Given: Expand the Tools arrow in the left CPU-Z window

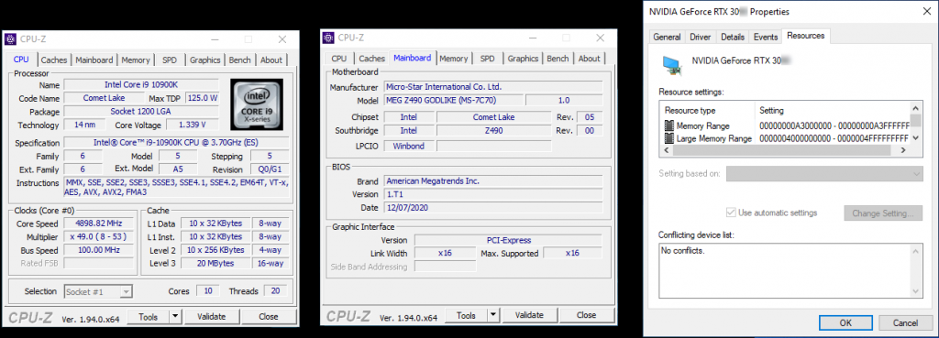Looking at the screenshot, I should (175, 316).
